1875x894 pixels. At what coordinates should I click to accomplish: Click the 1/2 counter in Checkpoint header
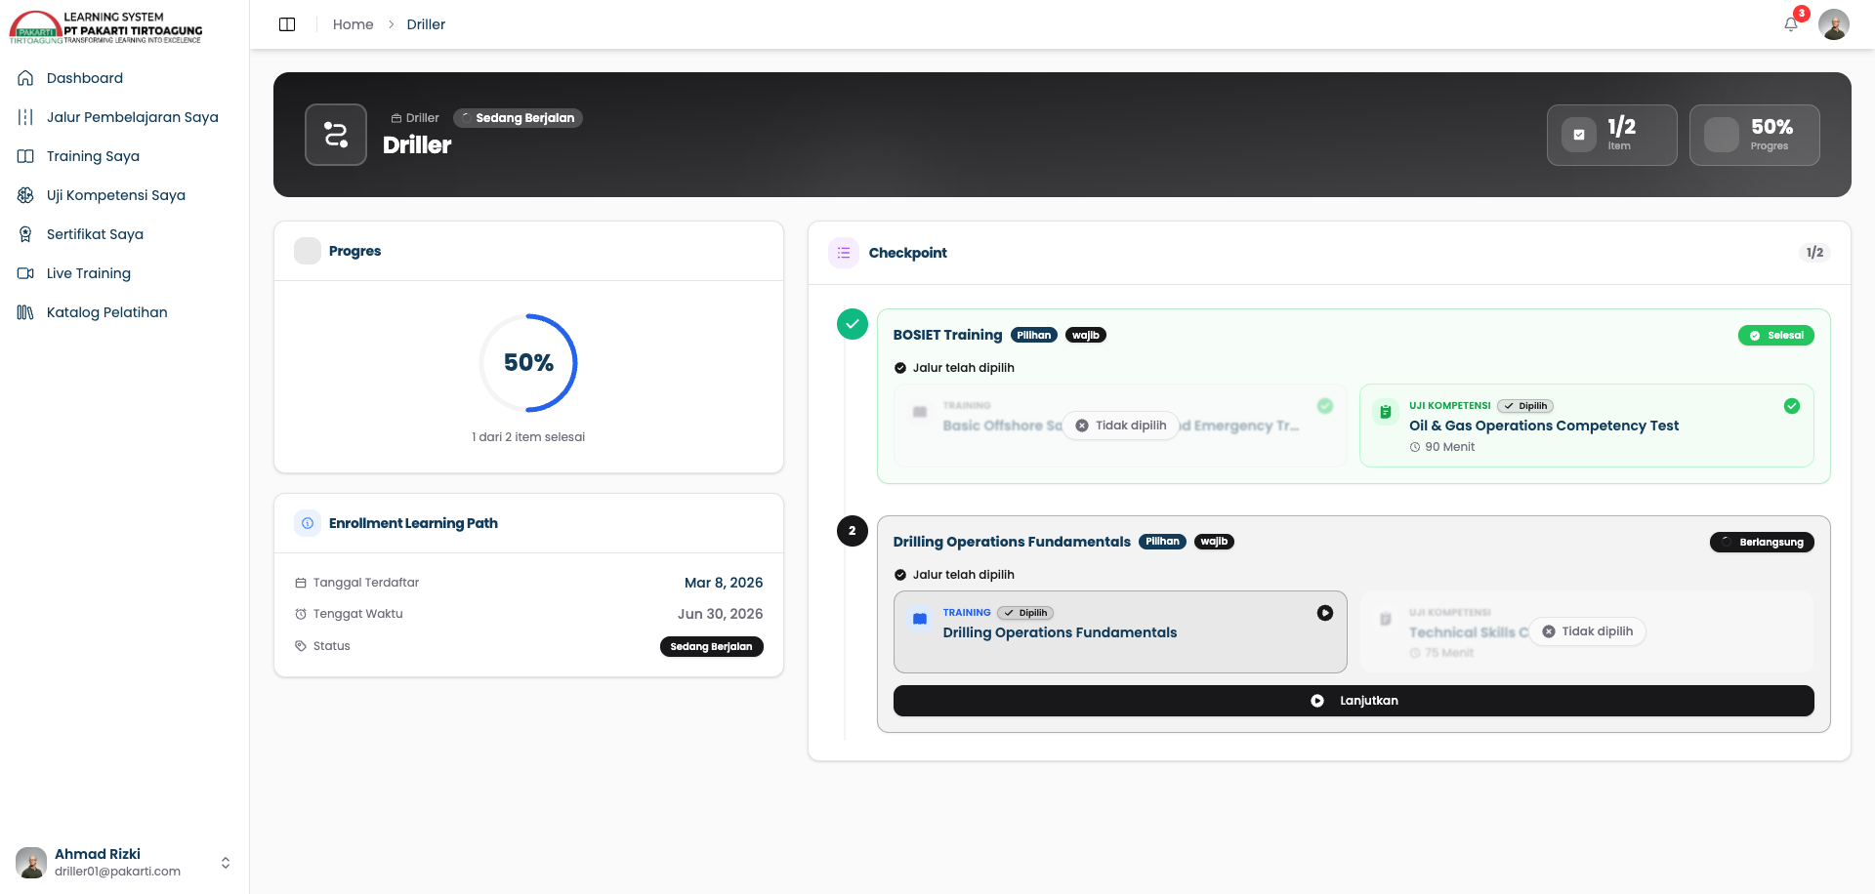coord(1814,253)
